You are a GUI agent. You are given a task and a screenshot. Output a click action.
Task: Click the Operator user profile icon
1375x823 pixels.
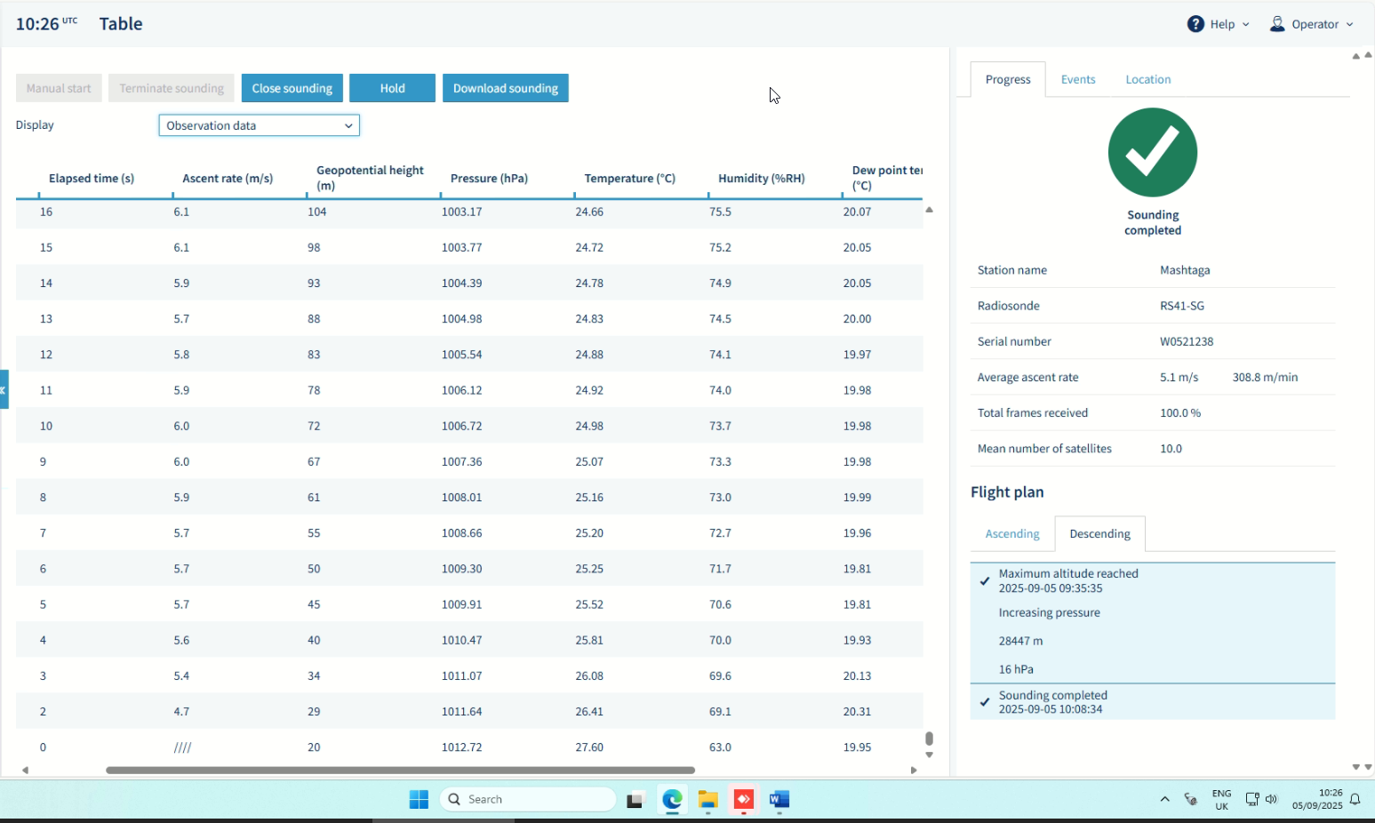tap(1277, 24)
